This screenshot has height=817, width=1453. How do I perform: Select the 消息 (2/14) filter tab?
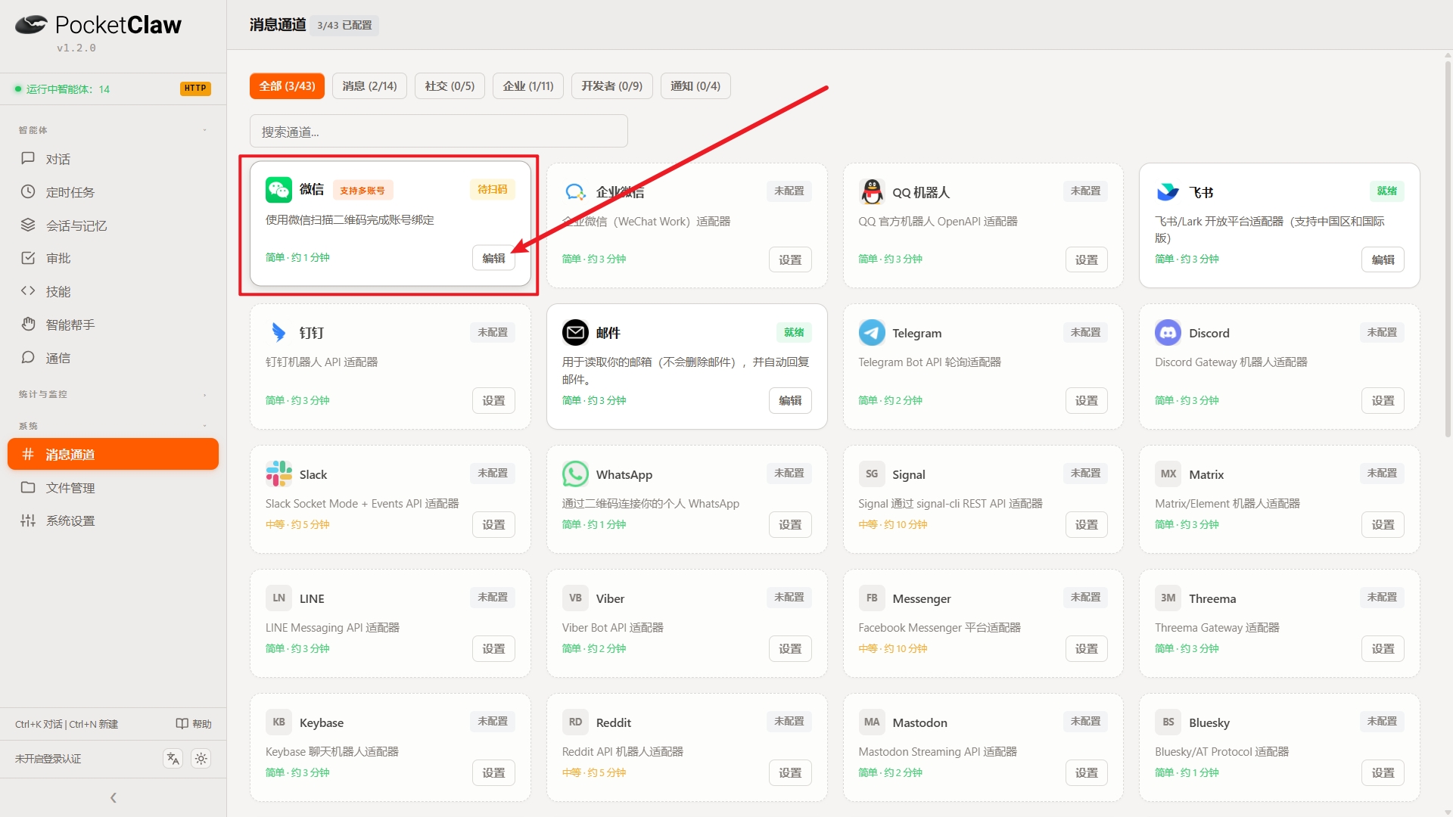(369, 86)
